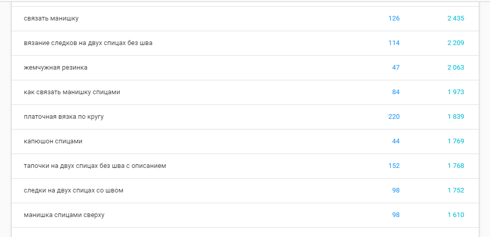Select the 'манишка спицами сверху' query
Viewport: 490px width, 237px height.
[64, 215]
